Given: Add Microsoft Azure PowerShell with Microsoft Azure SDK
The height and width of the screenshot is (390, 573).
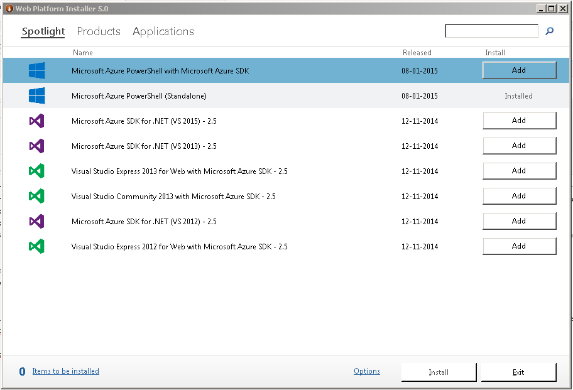Looking at the screenshot, I should tap(519, 70).
